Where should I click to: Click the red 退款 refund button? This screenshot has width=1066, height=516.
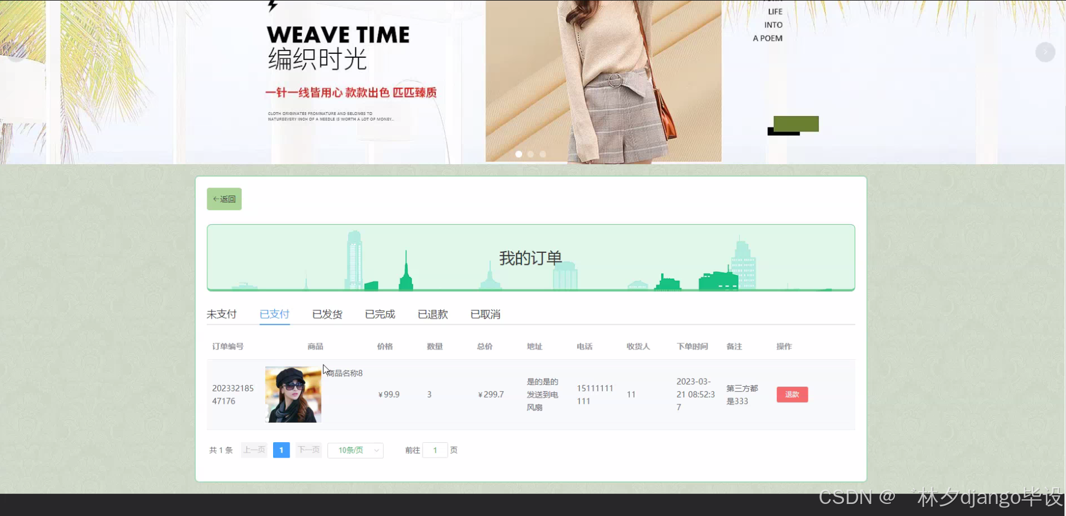(x=792, y=394)
